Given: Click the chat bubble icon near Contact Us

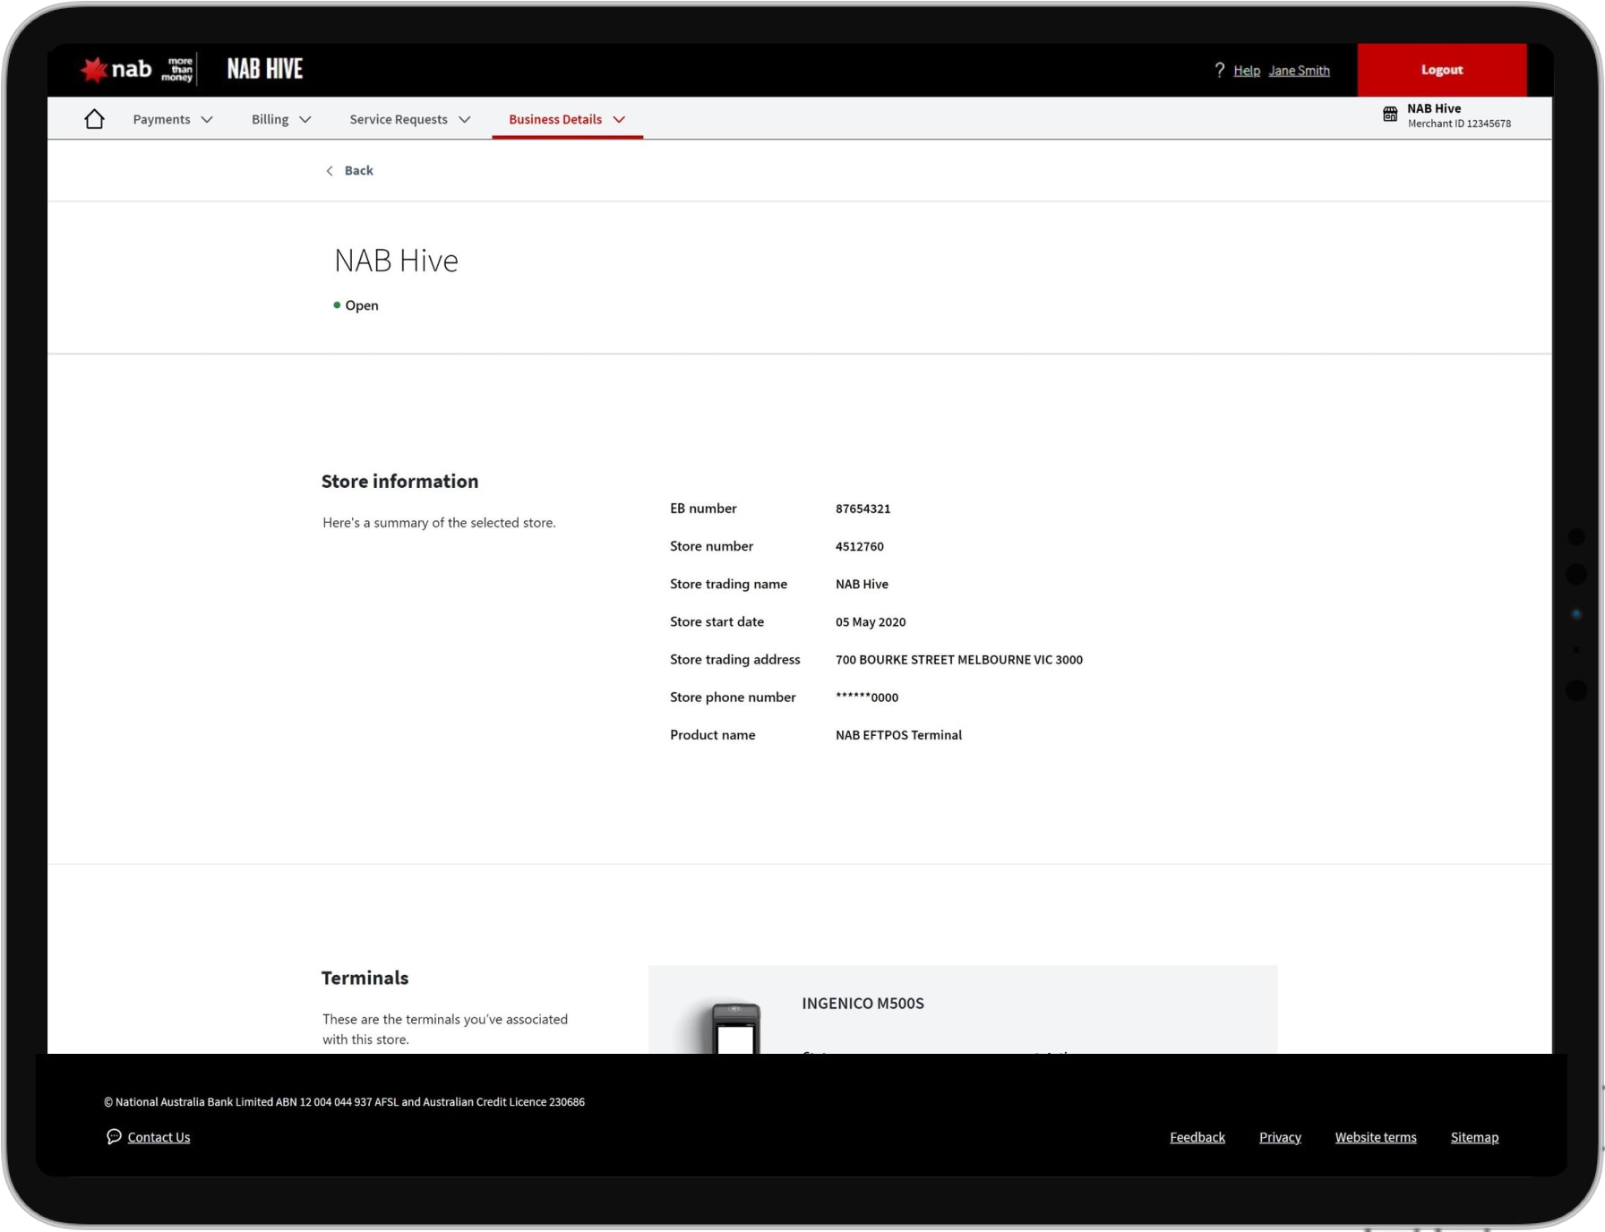Looking at the screenshot, I should [x=114, y=1136].
